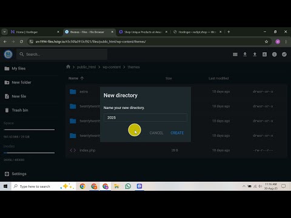The width and height of the screenshot is (291, 218).
Task: Toggle the grid view icon
Action: click(235, 54)
